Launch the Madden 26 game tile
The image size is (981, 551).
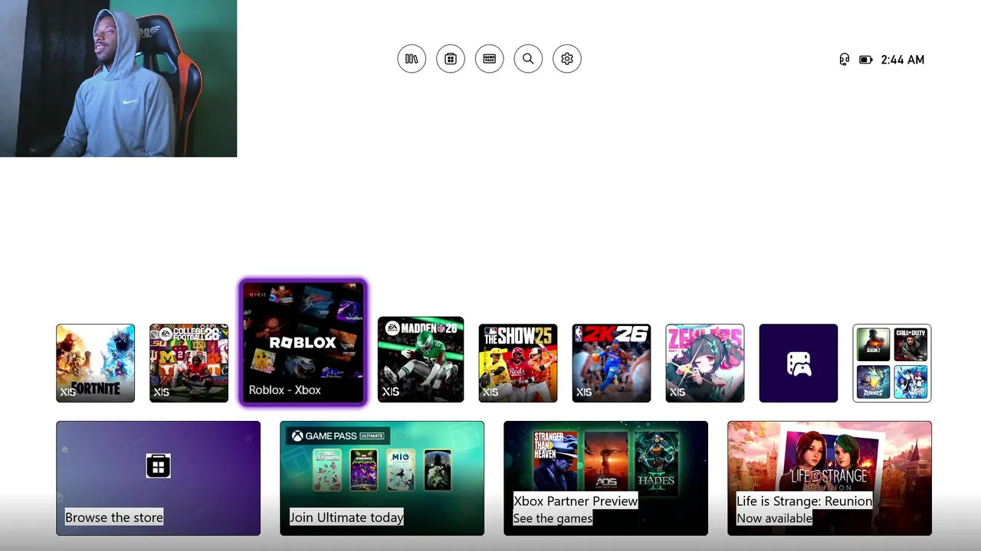pos(421,360)
